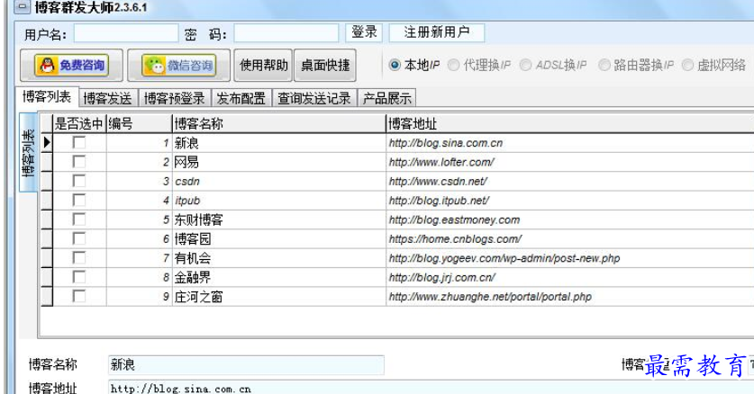The image size is (754, 394).
Task: Switch to the 博客列表 tab
Action: pyautogui.click(x=47, y=97)
